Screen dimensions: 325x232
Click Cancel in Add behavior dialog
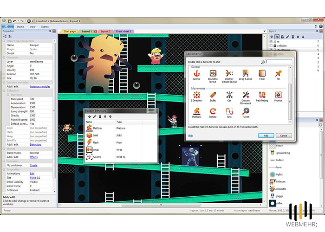point(284,135)
